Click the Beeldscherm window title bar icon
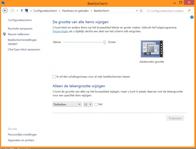The image size is (196, 149). [x=3, y=3]
